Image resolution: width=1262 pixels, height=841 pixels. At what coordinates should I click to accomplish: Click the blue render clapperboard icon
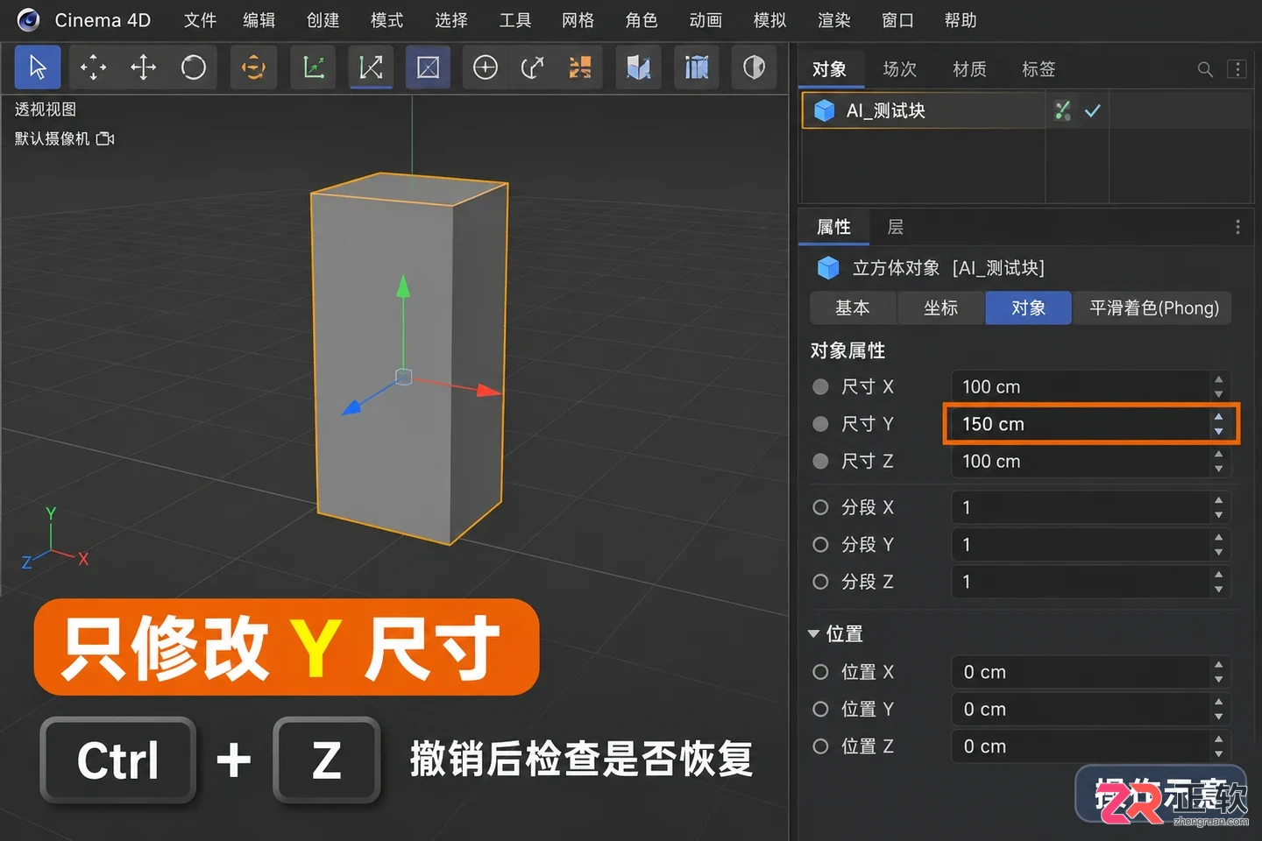pos(697,67)
